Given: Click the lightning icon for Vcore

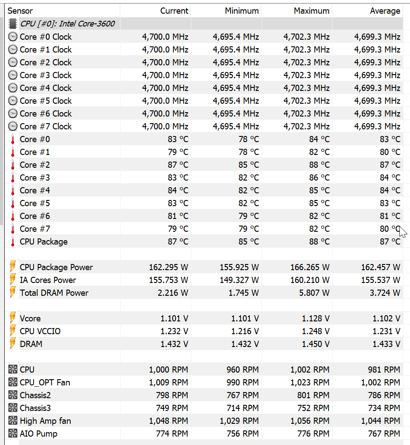Looking at the screenshot, I should (13, 318).
